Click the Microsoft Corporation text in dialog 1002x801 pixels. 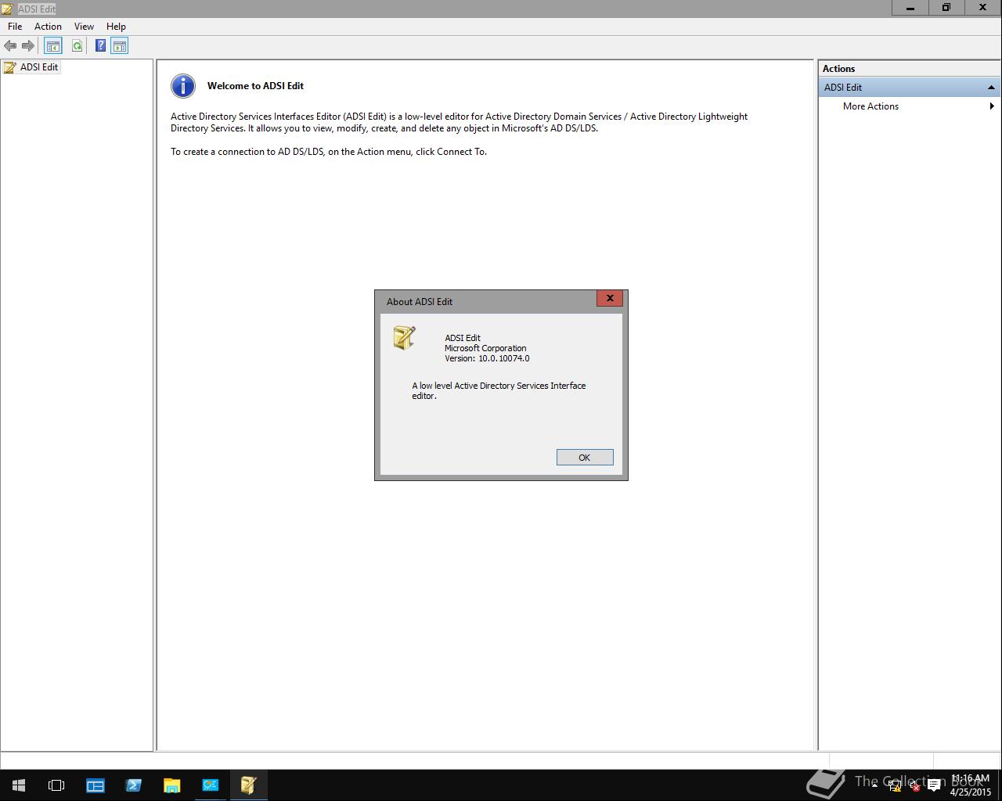click(485, 348)
